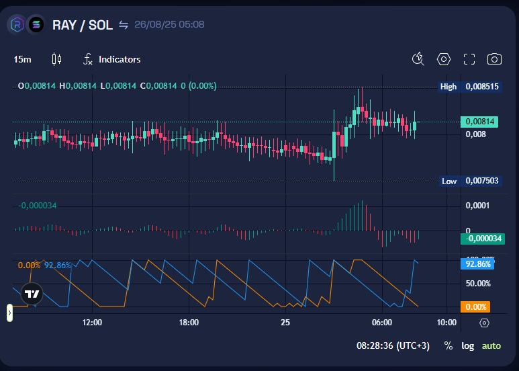Click the quick search lightning icon
Screen dimensions: 519x371
(418, 59)
